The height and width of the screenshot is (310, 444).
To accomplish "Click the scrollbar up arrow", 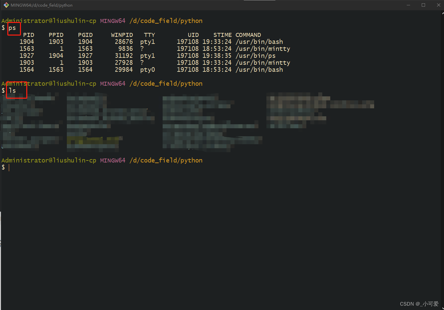I will [443, 13].
